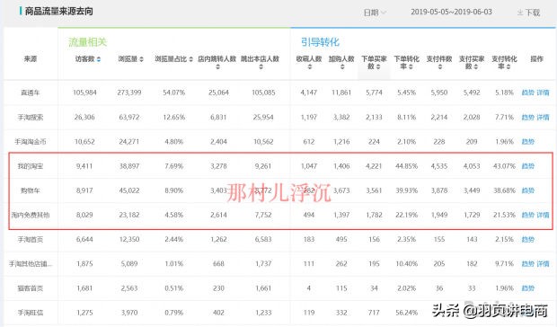Screen dimensions: 557x327
Task: Open 趋势 link for 手淘搜索 row
Action: tap(528, 117)
